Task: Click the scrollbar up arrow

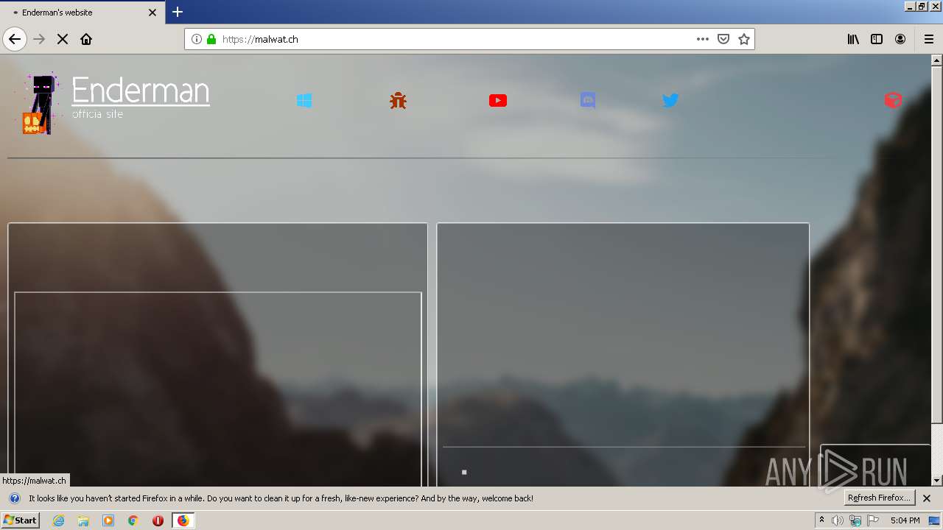Action: coord(936,60)
